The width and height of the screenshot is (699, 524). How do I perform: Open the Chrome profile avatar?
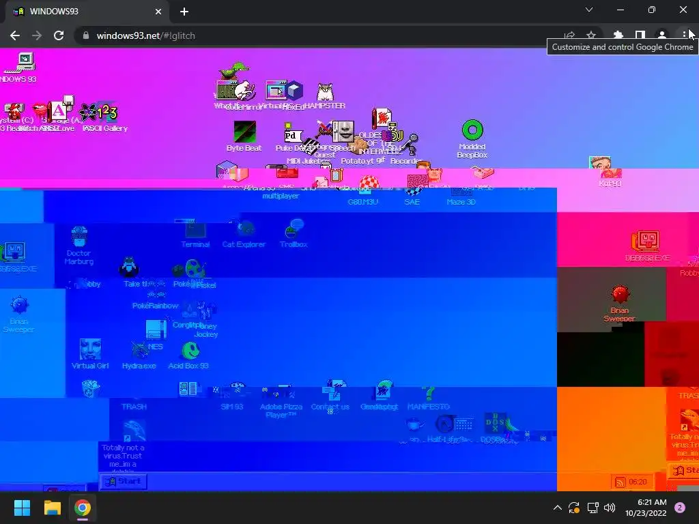(x=662, y=35)
